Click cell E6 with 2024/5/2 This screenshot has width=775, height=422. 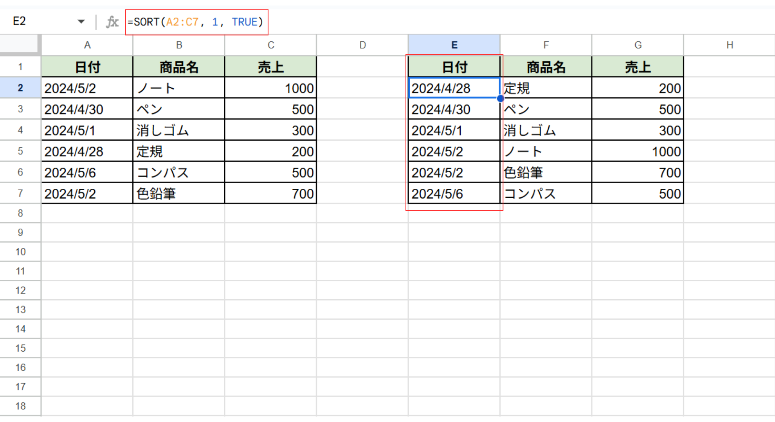(x=454, y=172)
